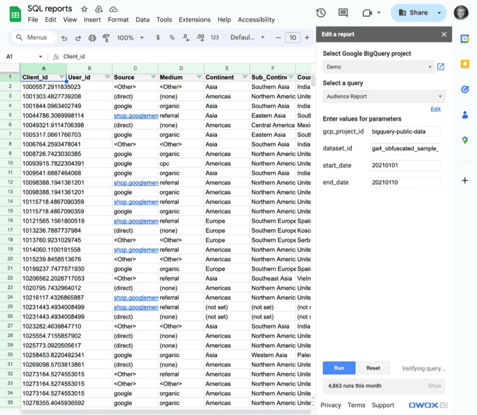This screenshot has width=477, height=415.
Task: Open version history clock icon
Action: pyautogui.click(x=321, y=13)
